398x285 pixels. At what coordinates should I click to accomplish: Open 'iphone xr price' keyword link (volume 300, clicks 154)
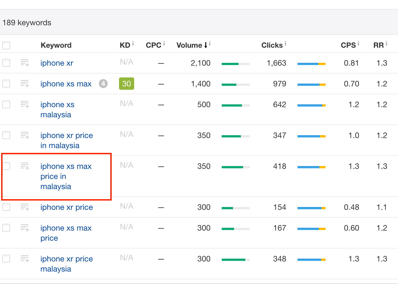tap(67, 207)
